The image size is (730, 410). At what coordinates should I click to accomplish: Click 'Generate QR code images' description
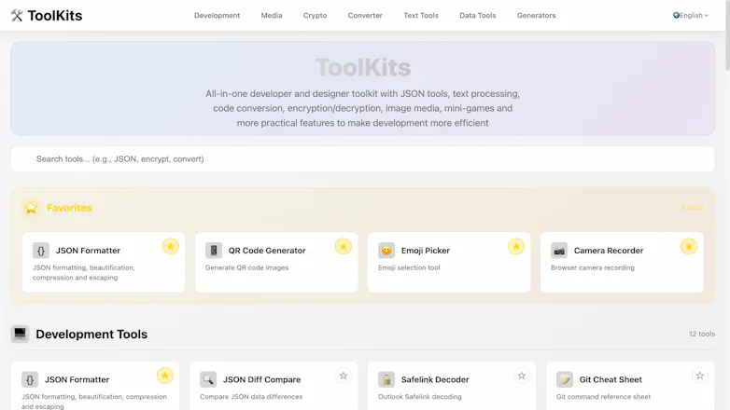point(246,267)
